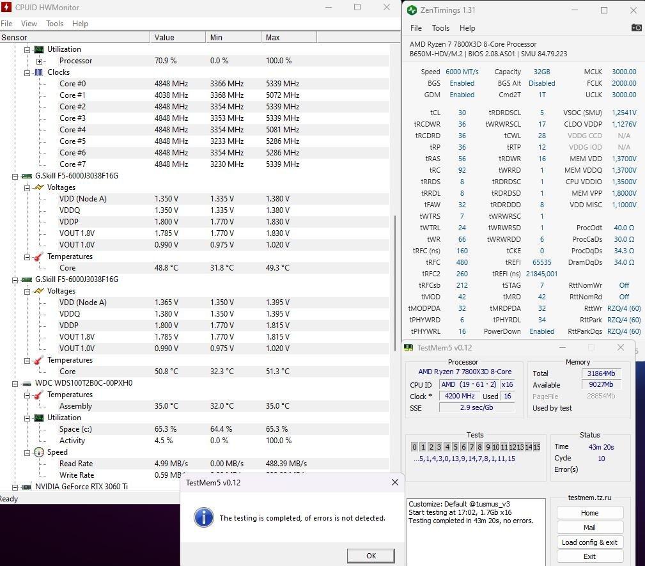Click the Max column header
The width and height of the screenshot is (645, 566).
[289, 37]
